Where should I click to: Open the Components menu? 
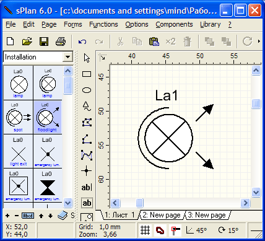pos(174,24)
